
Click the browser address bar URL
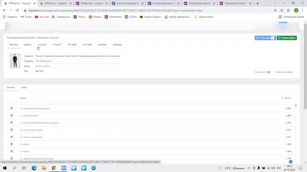(x=116, y=11)
